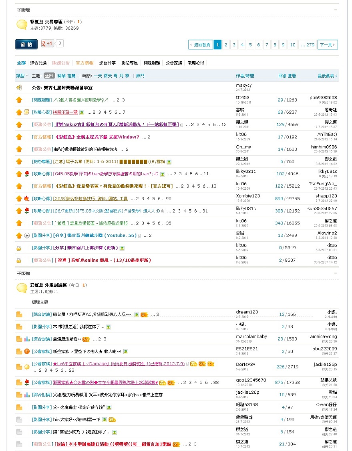Click play icon beside 樂古影片轉載步驟 thread
This screenshot has width=352, height=451.
point(27,235)
